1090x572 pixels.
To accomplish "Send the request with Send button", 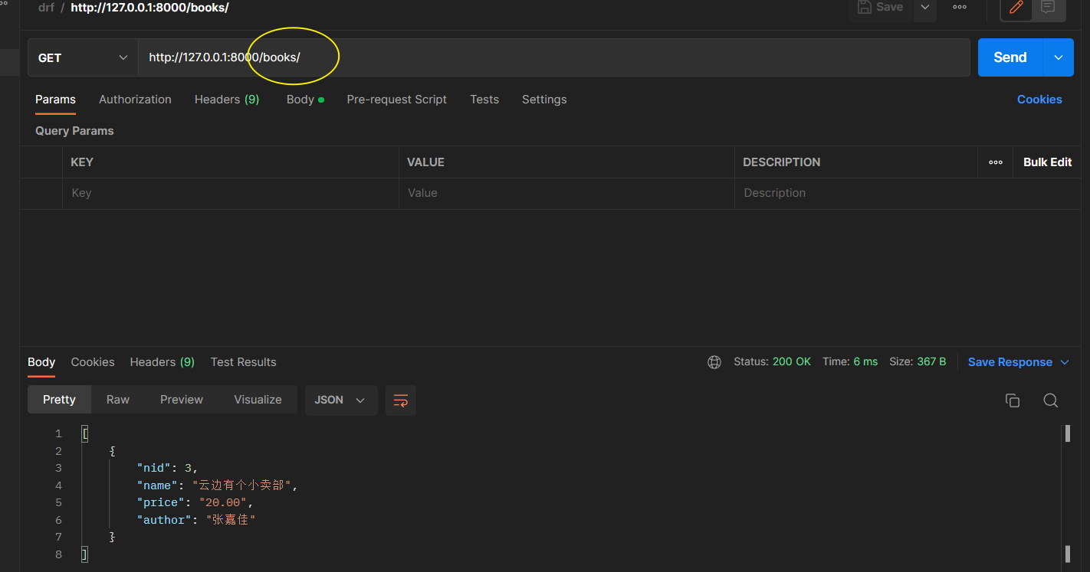I will (x=1010, y=57).
